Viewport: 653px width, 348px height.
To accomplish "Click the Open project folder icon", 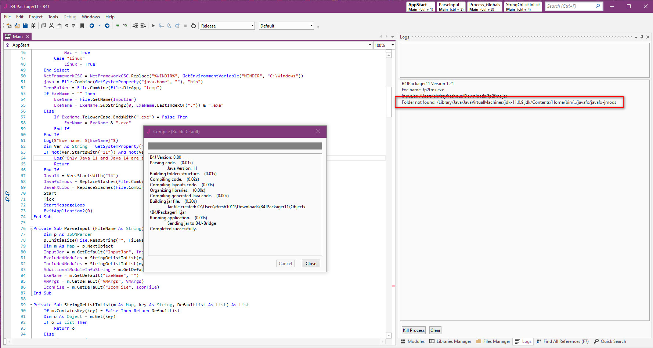I will coord(17,26).
